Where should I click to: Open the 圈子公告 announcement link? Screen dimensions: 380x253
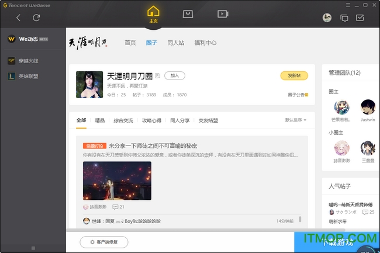point(298,95)
